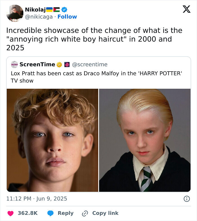197x221 pixels.
Task: Open Nikolaj's profile avatar
Action: (x=15, y=13)
